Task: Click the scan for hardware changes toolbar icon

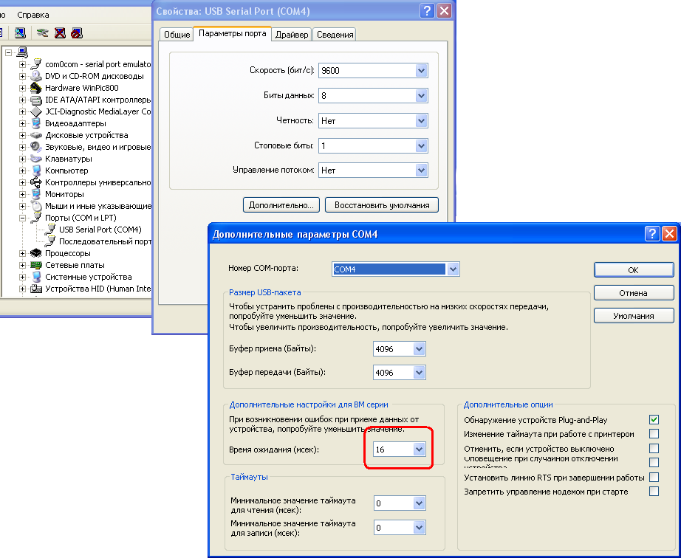Action: pyautogui.click(x=20, y=33)
